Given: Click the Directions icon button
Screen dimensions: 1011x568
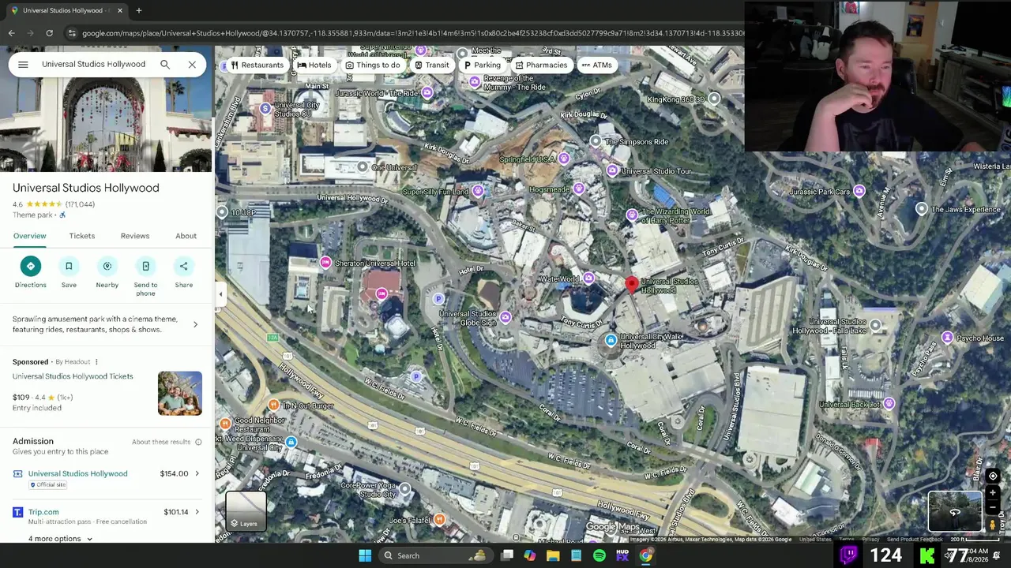Looking at the screenshot, I should click(x=31, y=266).
